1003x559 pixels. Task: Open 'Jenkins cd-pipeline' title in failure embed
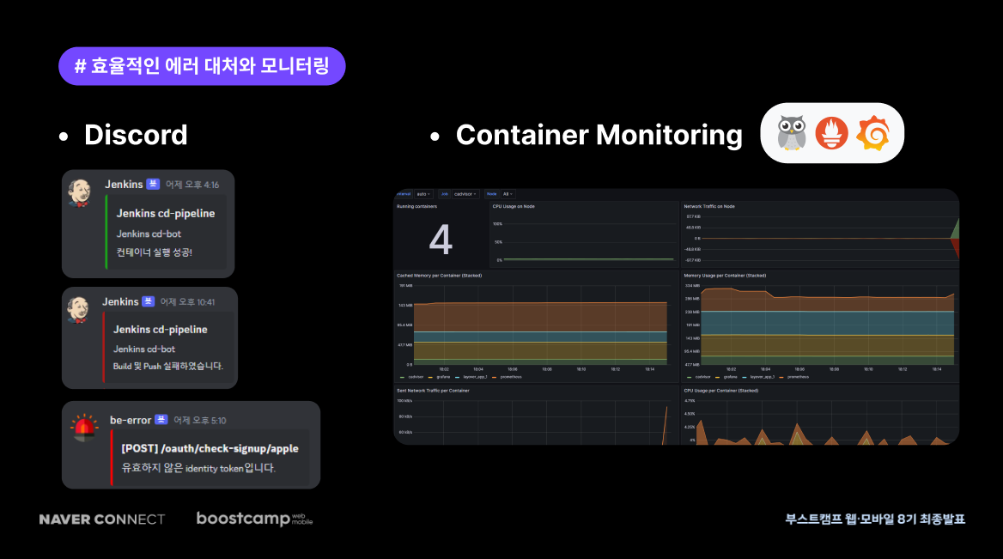pos(161,330)
